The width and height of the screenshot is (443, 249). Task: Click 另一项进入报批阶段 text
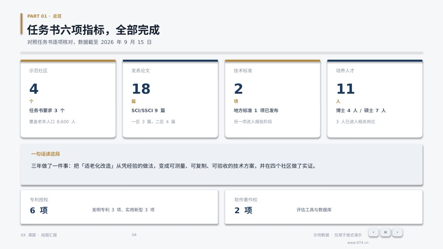click(253, 121)
